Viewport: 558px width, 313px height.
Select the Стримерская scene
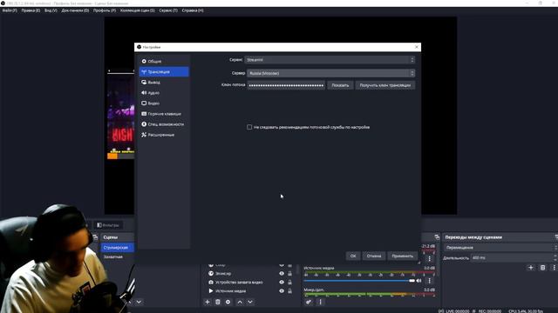(117, 247)
